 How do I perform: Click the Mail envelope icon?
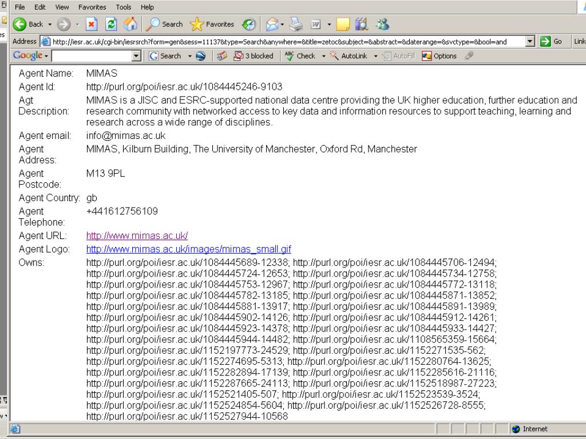click(272, 24)
